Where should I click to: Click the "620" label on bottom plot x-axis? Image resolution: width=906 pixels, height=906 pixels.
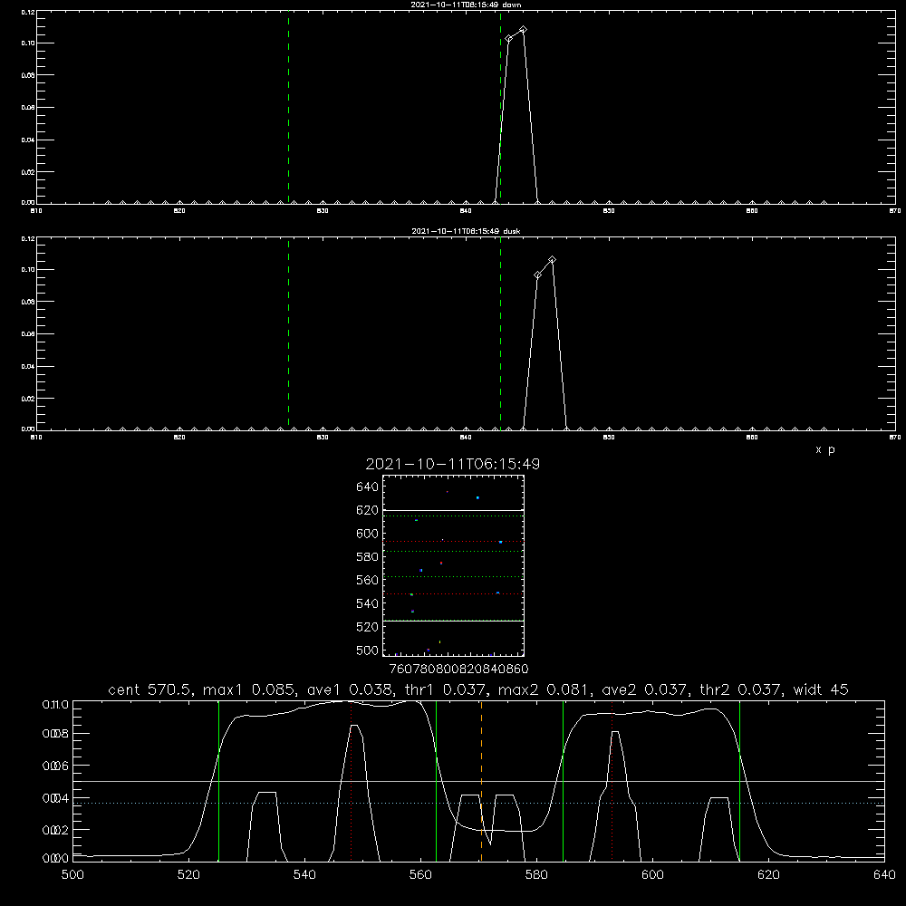[768, 875]
